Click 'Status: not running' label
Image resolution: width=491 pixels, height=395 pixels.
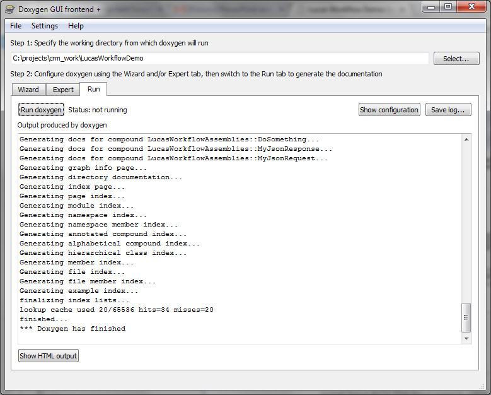[98, 110]
